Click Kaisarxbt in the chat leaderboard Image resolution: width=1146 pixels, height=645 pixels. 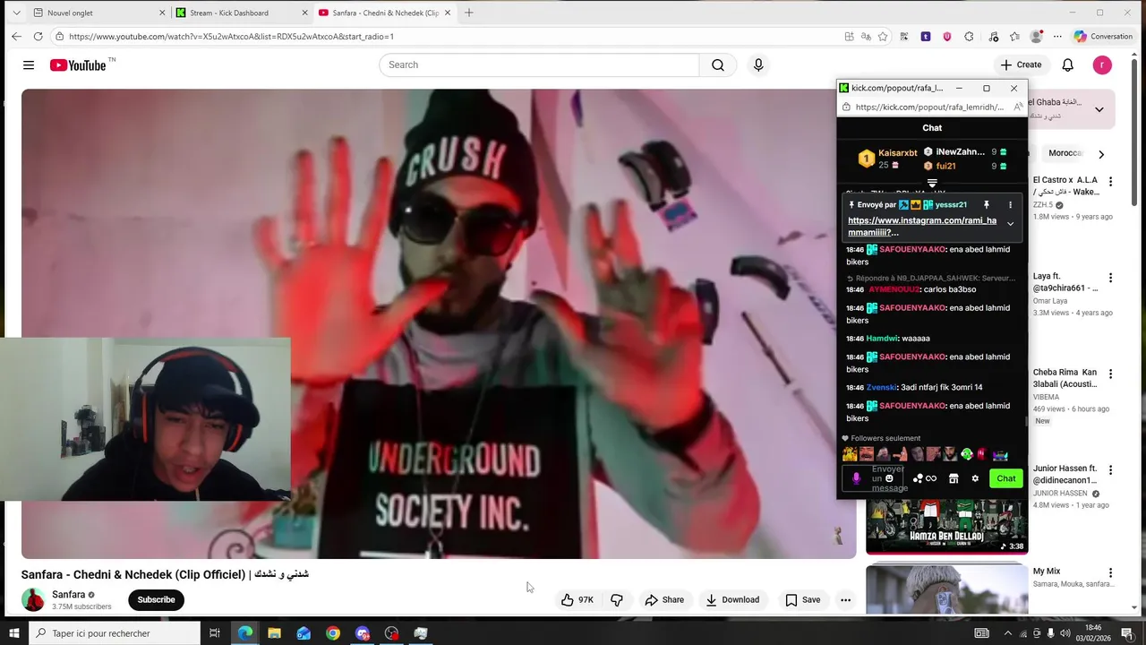pyautogui.click(x=897, y=153)
